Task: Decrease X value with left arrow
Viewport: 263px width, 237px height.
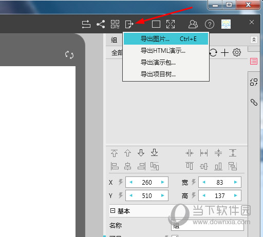Action: (x=131, y=182)
